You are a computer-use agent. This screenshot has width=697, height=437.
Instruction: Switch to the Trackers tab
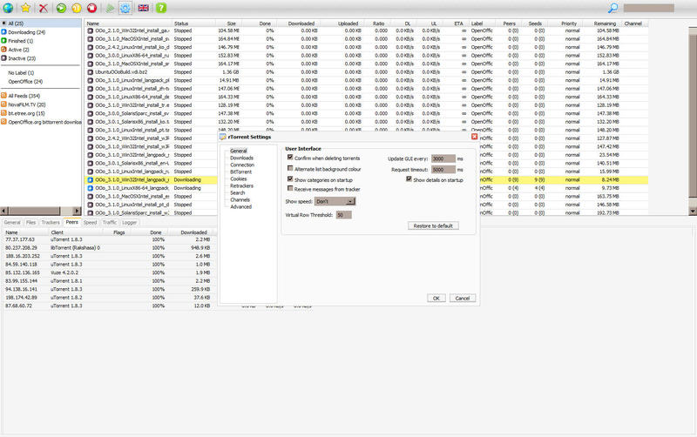tap(51, 223)
